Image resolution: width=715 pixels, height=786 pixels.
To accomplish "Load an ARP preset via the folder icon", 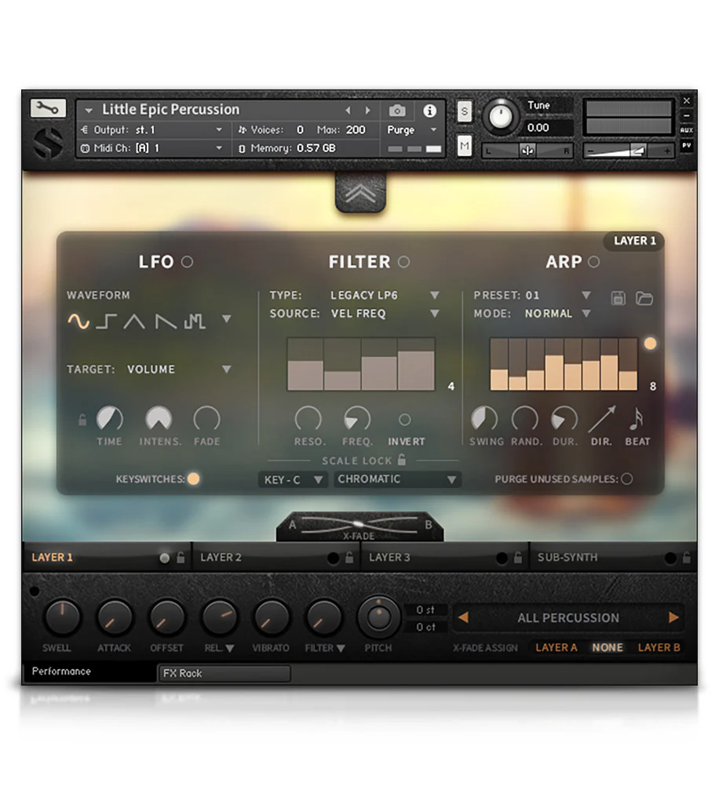I will click(643, 298).
